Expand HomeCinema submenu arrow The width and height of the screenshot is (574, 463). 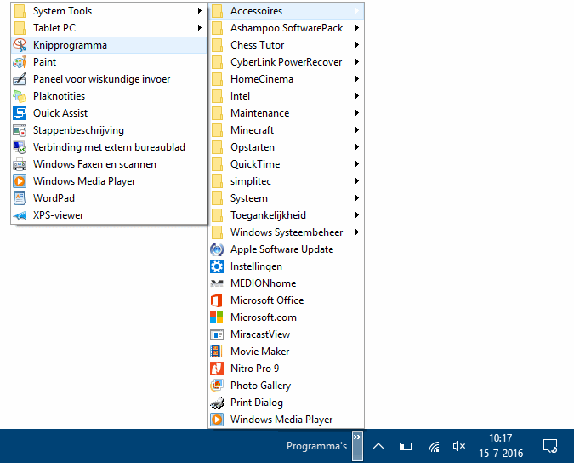pos(357,79)
